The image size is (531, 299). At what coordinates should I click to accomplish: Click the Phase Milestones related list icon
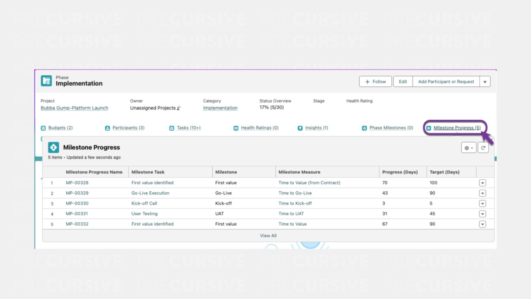[x=364, y=128]
